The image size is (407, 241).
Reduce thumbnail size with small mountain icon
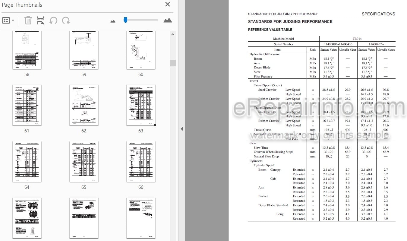(x=113, y=21)
